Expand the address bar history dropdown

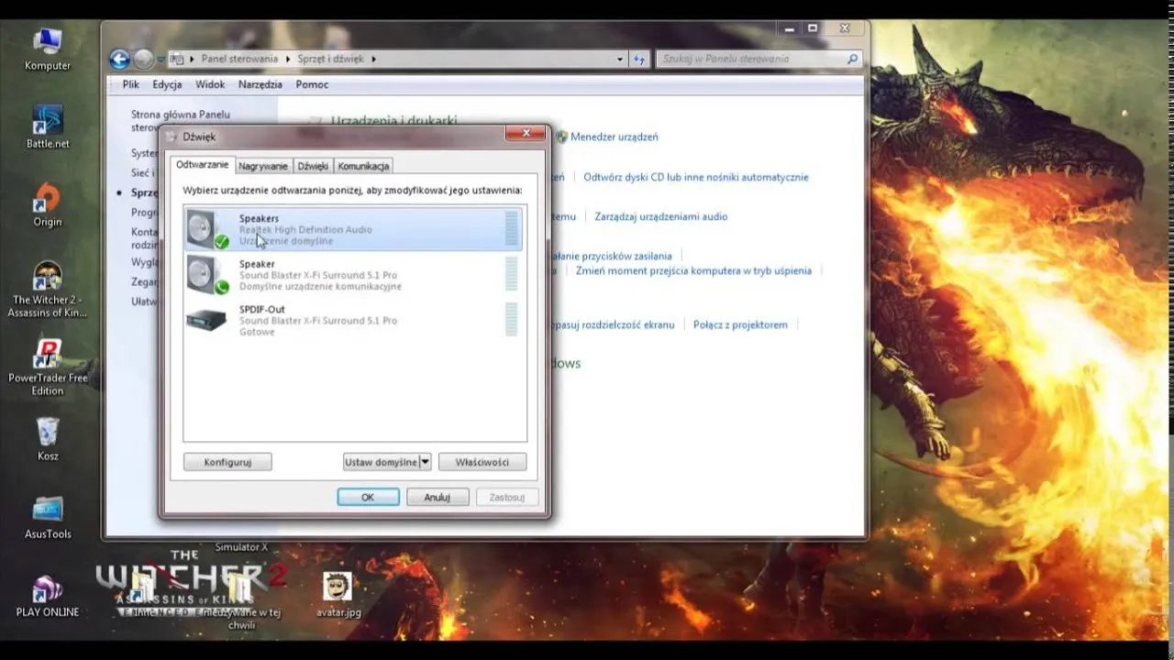pyautogui.click(x=620, y=60)
